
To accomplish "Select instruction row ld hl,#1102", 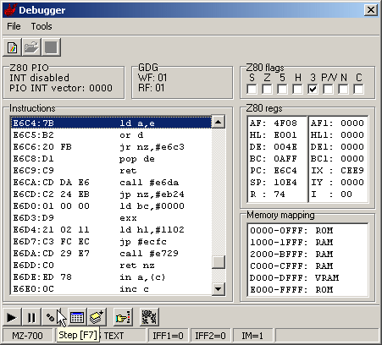I will (111, 230).
